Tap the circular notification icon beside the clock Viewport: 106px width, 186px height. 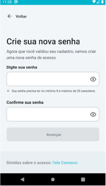16,2
